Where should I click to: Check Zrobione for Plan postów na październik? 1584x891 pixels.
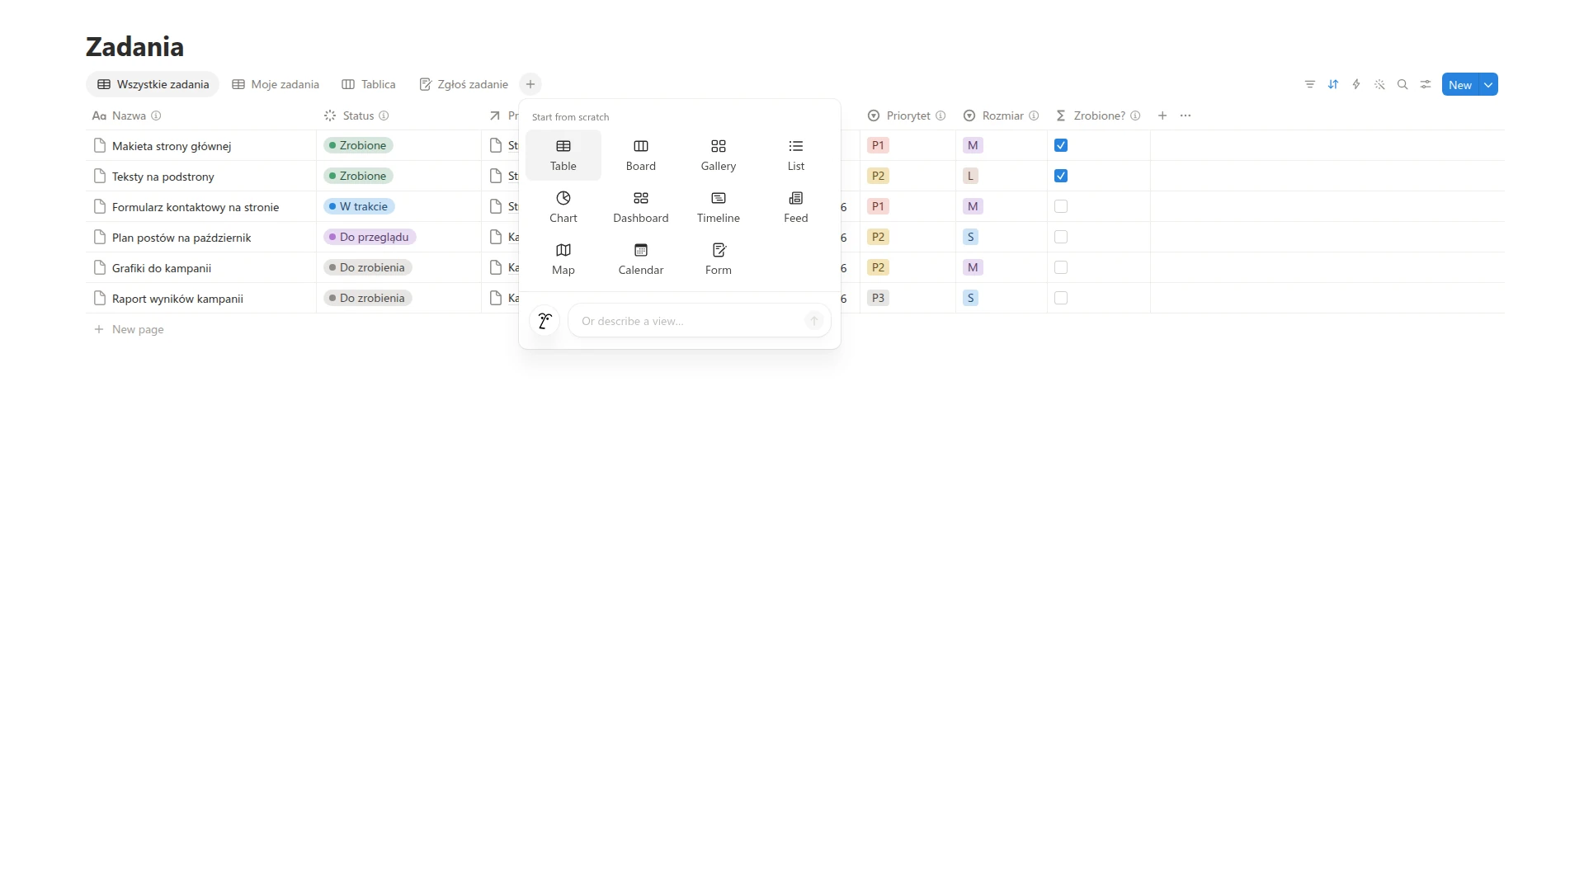pyautogui.click(x=1061, y=237)
